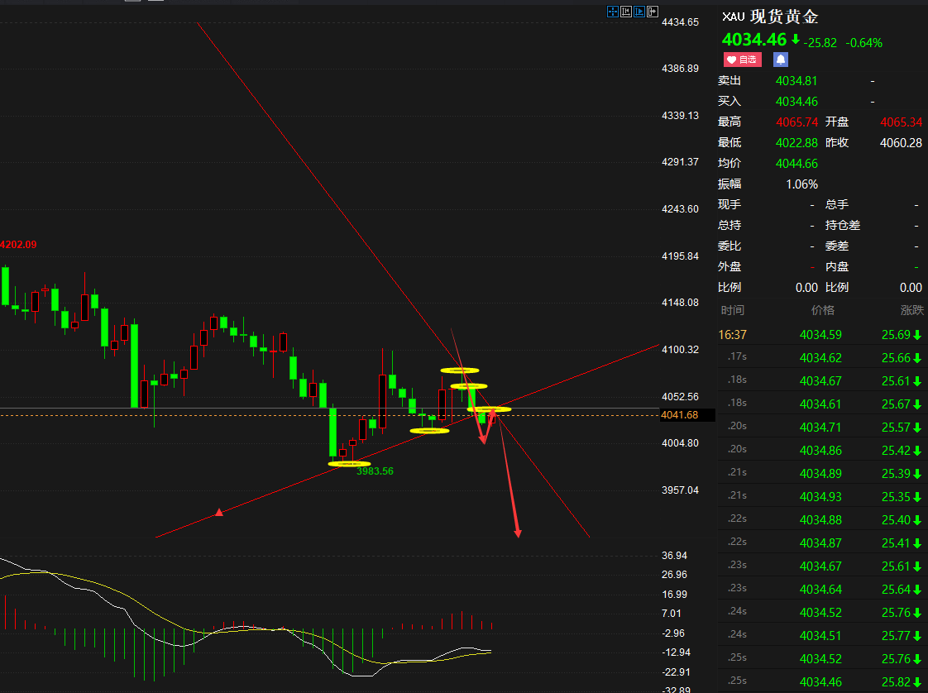The width and height of the screenshot is (928, 693).
Task: Click the 价格 column header
Action: click(x=823, y=310)
